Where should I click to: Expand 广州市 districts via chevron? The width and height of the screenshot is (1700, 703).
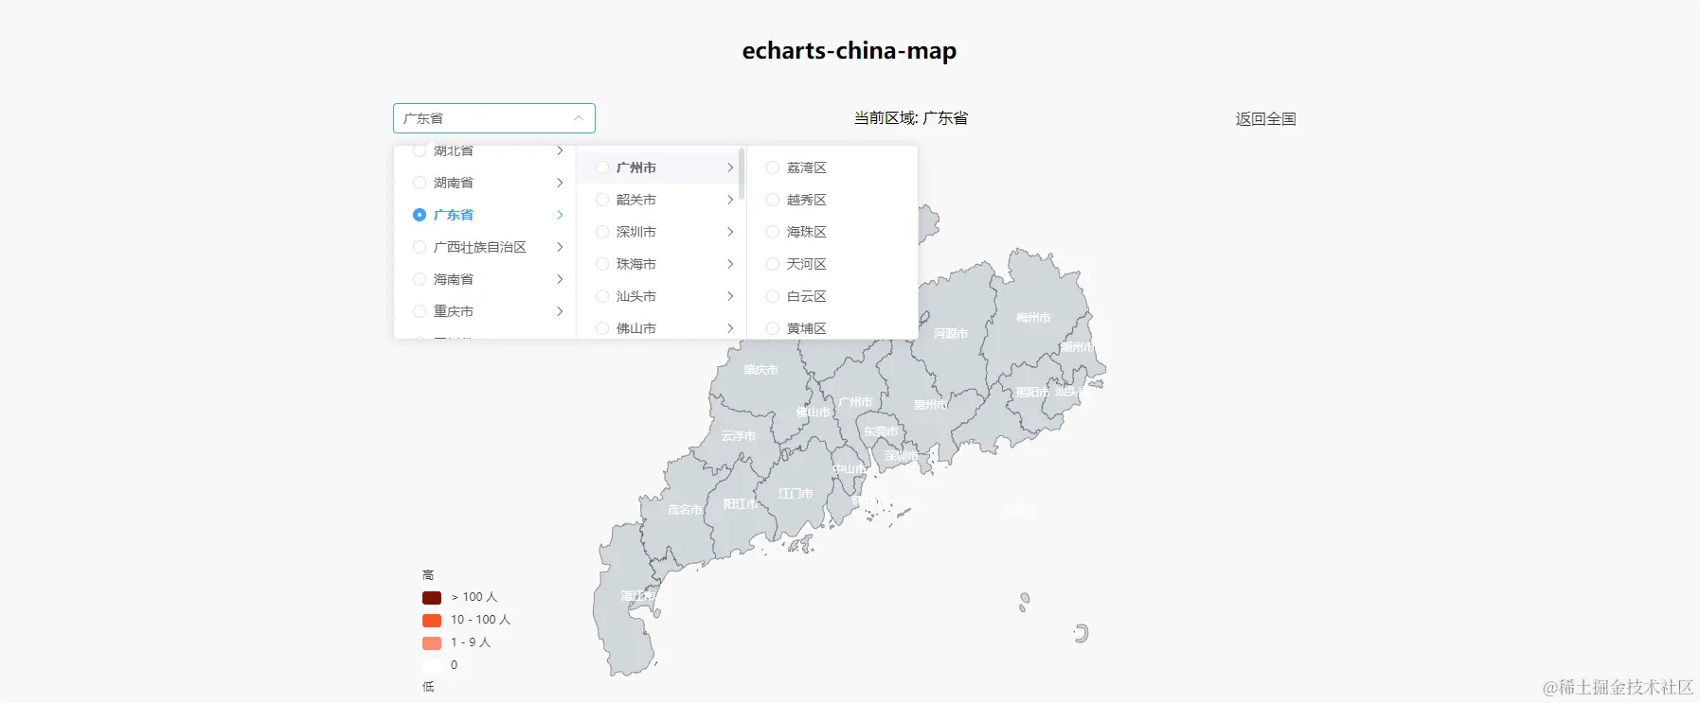click(730, 167)
